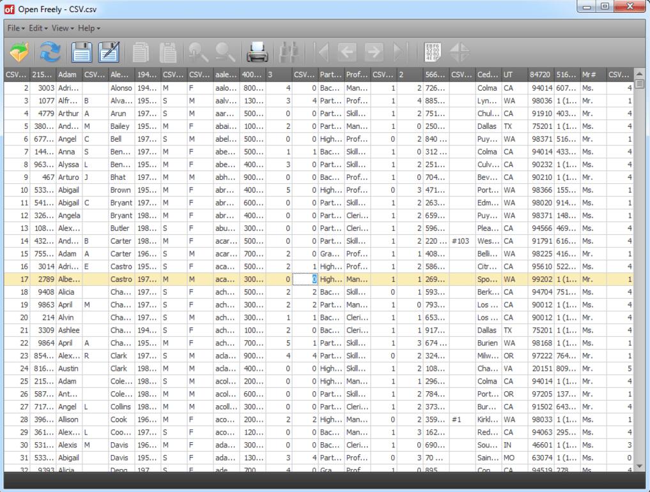Open the File menu

tap(15, 28)
